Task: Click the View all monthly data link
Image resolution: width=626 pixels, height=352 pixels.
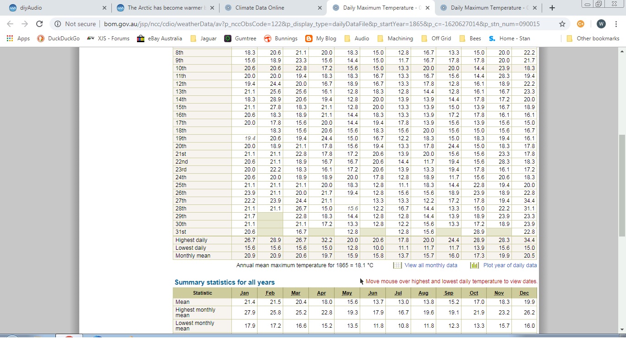Action: (x=431, y=265)
